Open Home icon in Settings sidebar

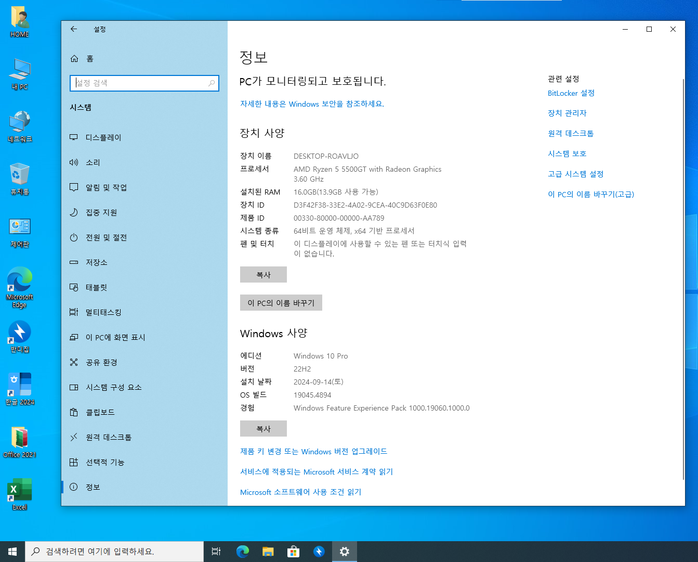click(74, 59)
